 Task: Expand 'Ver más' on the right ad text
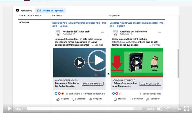coord(156,45)
